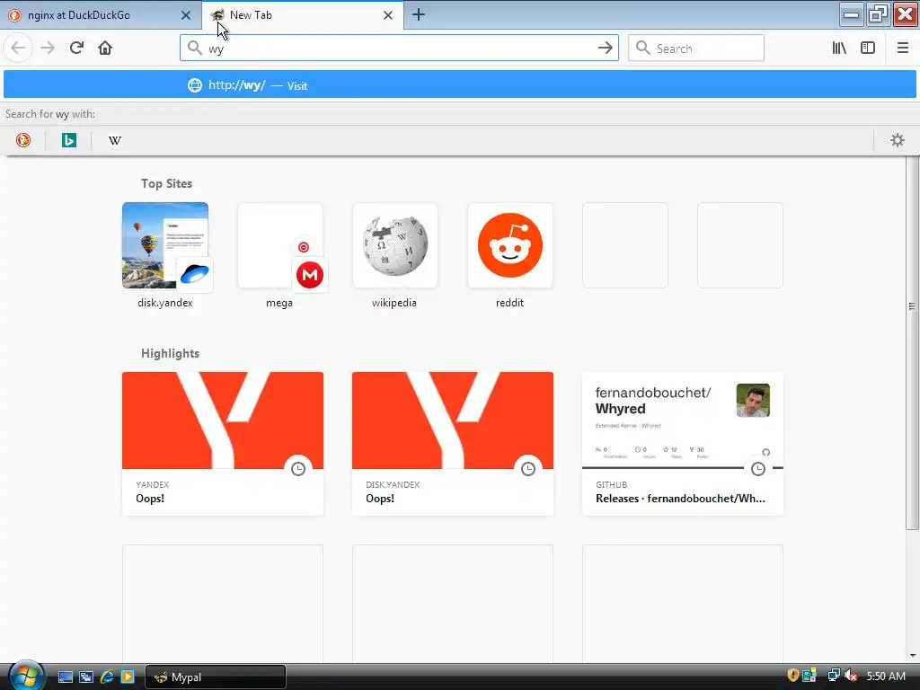Open search settings gear icon
Screen dimensions: 920x690
[898, 140]
